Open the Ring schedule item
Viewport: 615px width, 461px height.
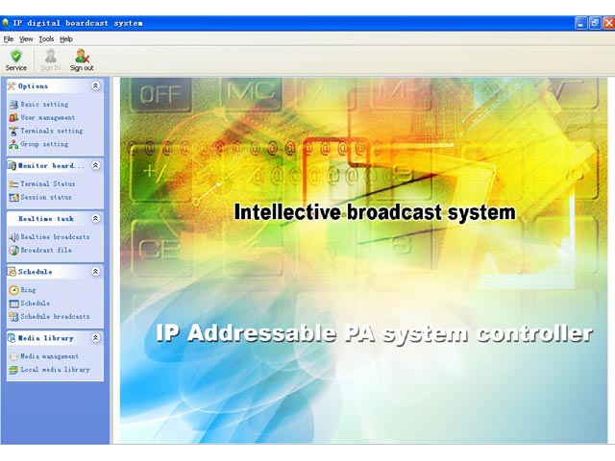point(28,289)
